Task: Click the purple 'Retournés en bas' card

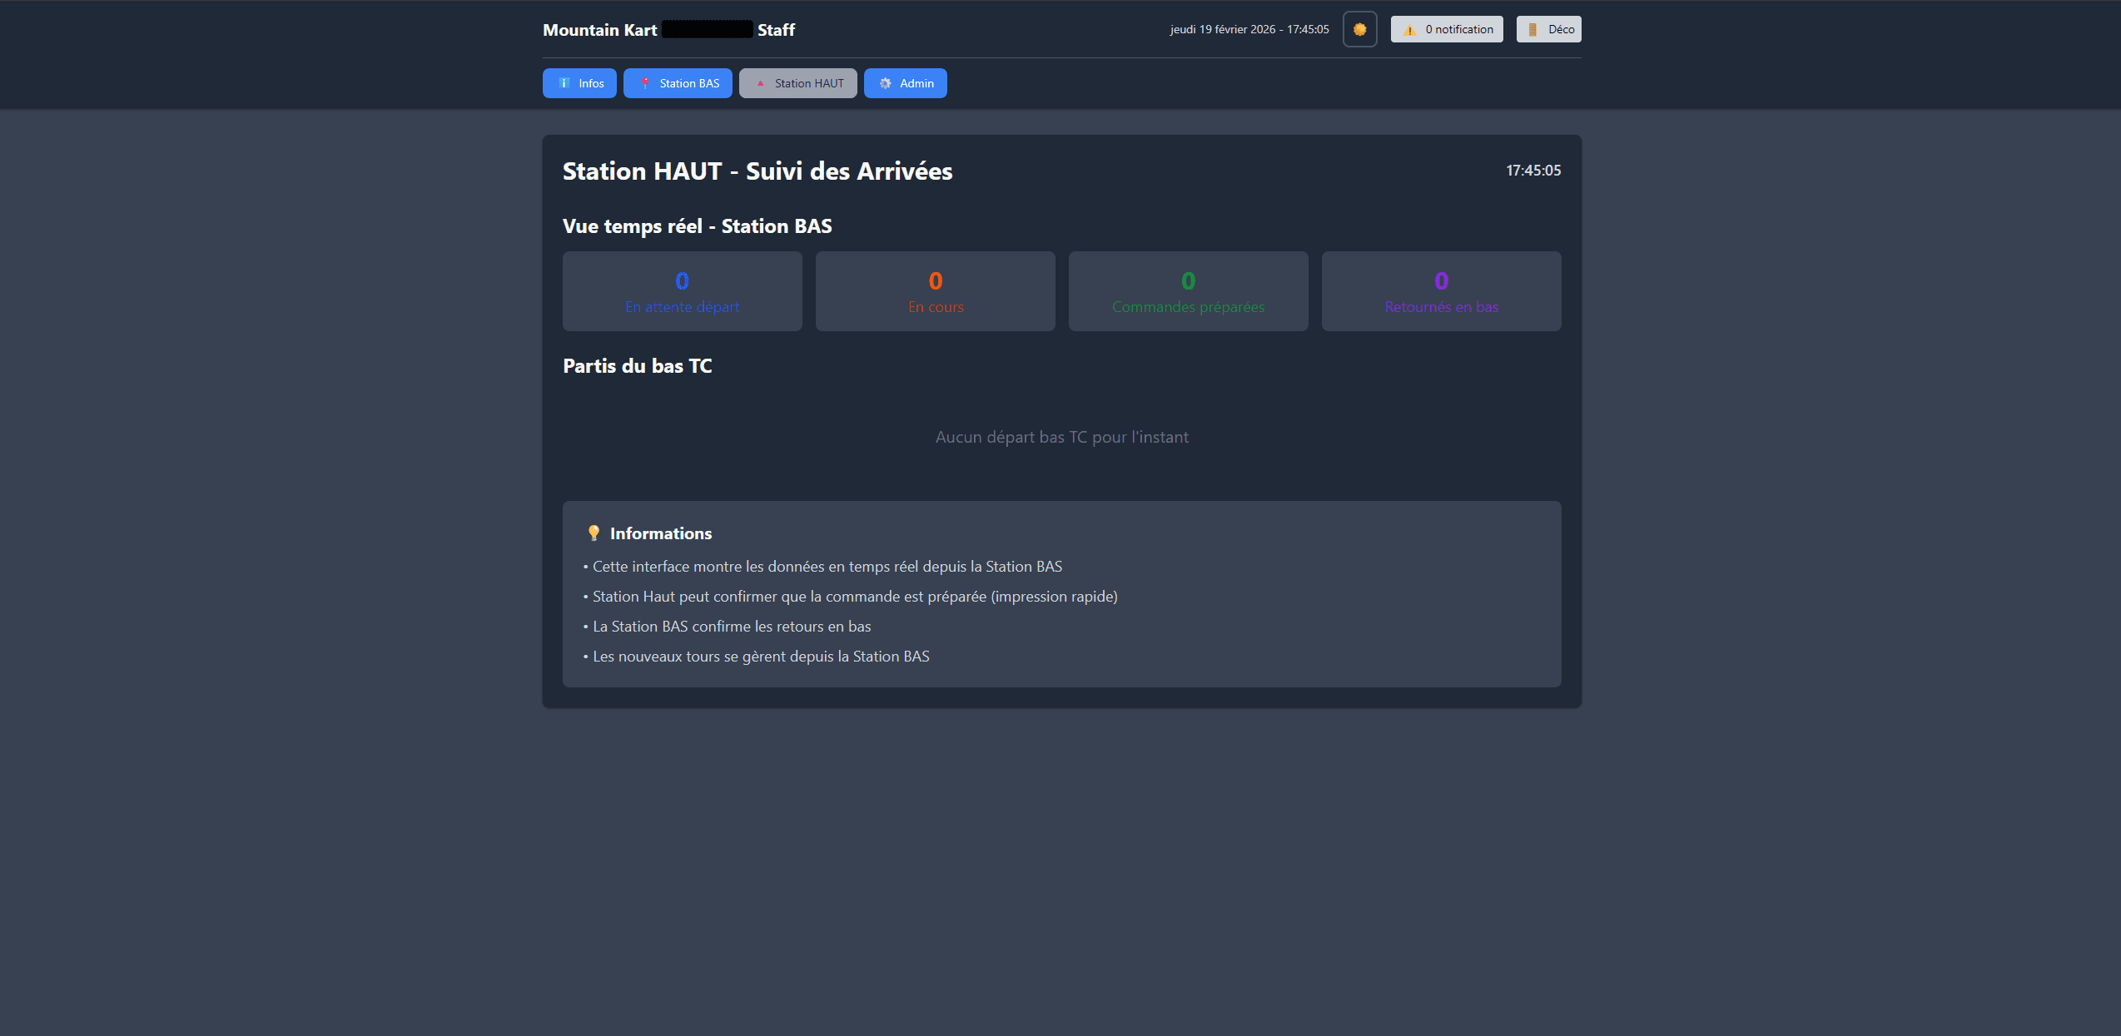Action: 1441,291
